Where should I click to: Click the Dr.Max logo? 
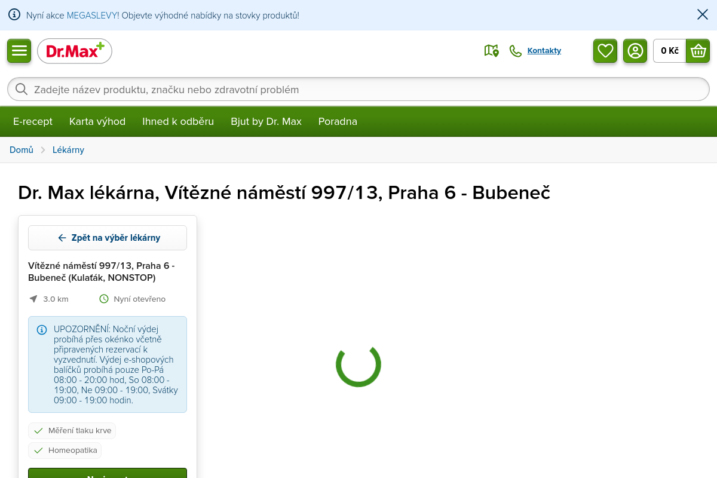(x=75, y=51)
